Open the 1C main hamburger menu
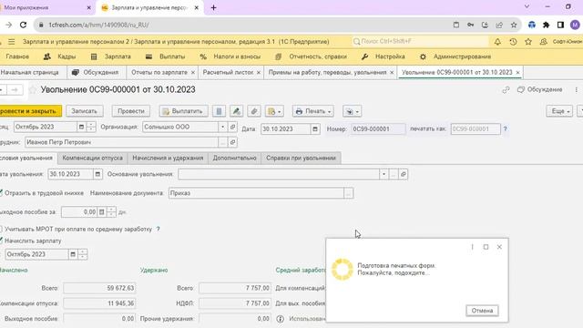The height and width of the screenshot is (328, 583). 12,42
